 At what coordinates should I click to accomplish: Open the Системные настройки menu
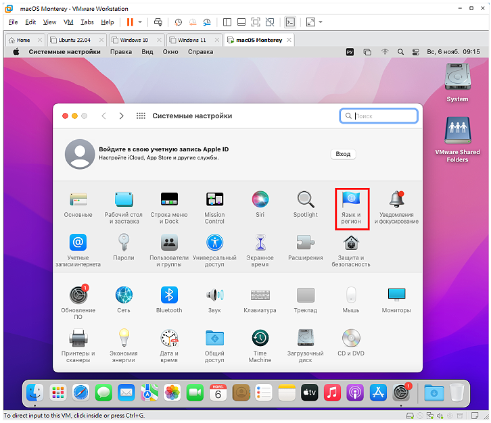[x=64, y=52]
